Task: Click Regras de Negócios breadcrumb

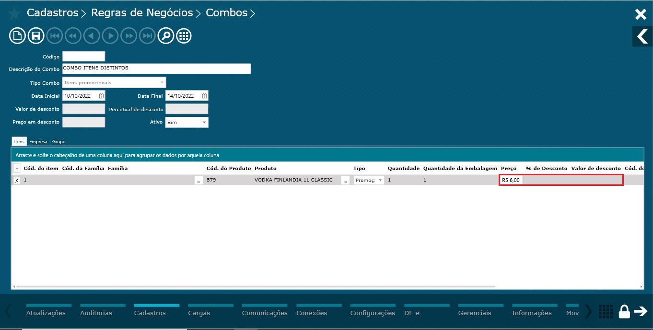Action: pos(142,13)
